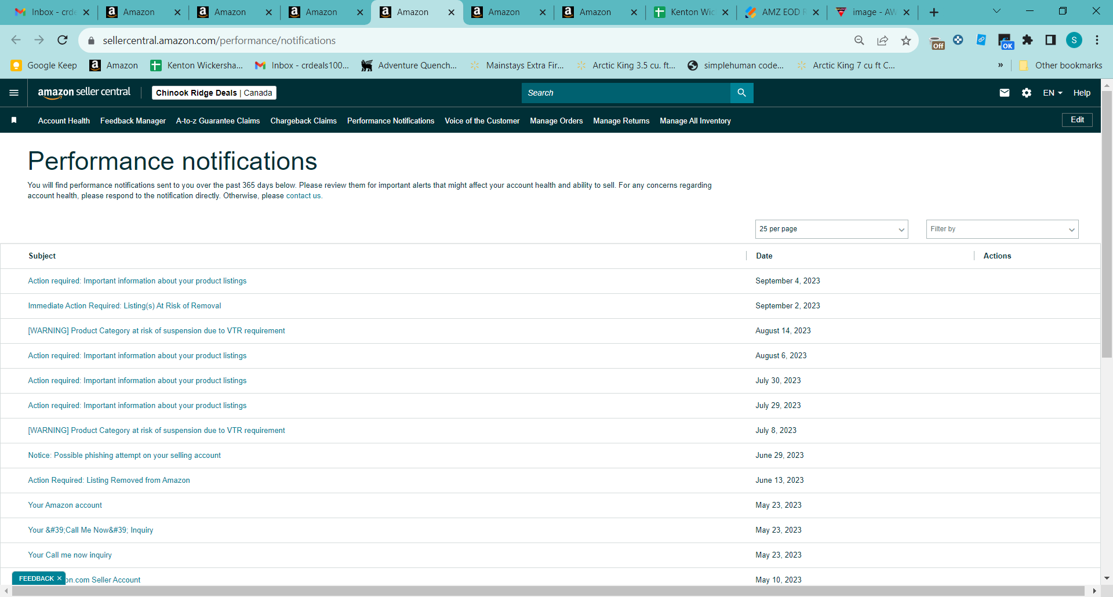Open the Your Amazon account notification

[65, 505]
